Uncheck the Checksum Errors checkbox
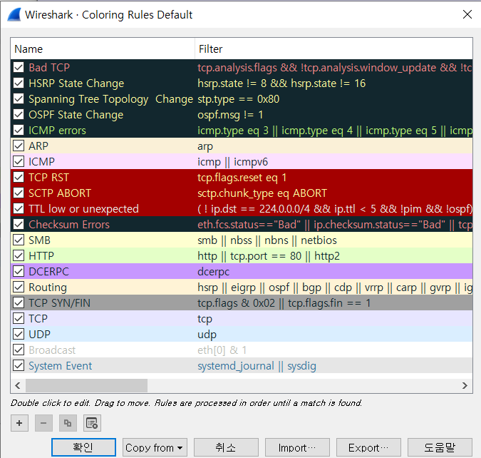Image resolution: width=481 pixels, height=458 pixels. (x=19, y=224)
